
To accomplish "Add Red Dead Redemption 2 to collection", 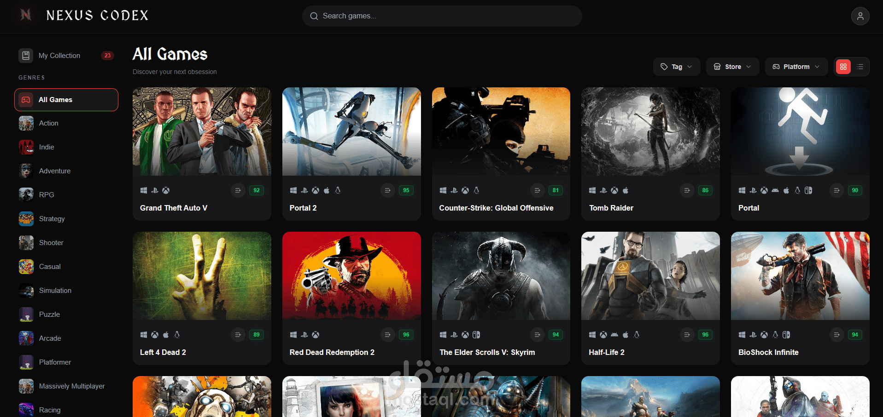I will 388,335.
